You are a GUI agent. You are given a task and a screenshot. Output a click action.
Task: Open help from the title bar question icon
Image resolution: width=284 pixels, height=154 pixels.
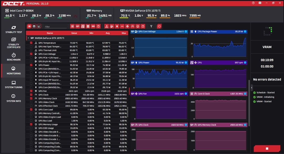(253, 3)
